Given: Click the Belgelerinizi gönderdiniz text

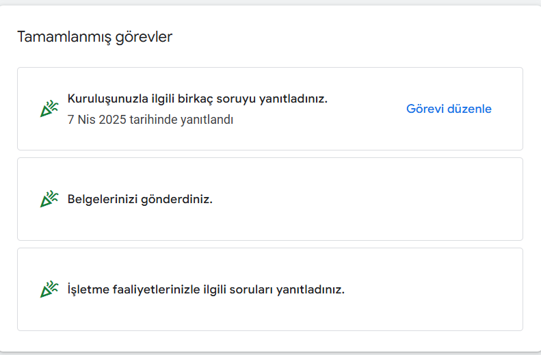Looking at the screenshot, I should tap(140, 199).
